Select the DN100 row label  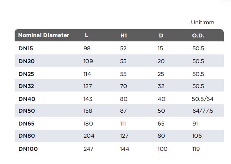(28, 149)
